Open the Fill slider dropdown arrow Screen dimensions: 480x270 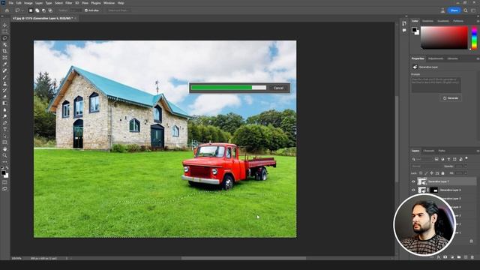tap(466, 173)
